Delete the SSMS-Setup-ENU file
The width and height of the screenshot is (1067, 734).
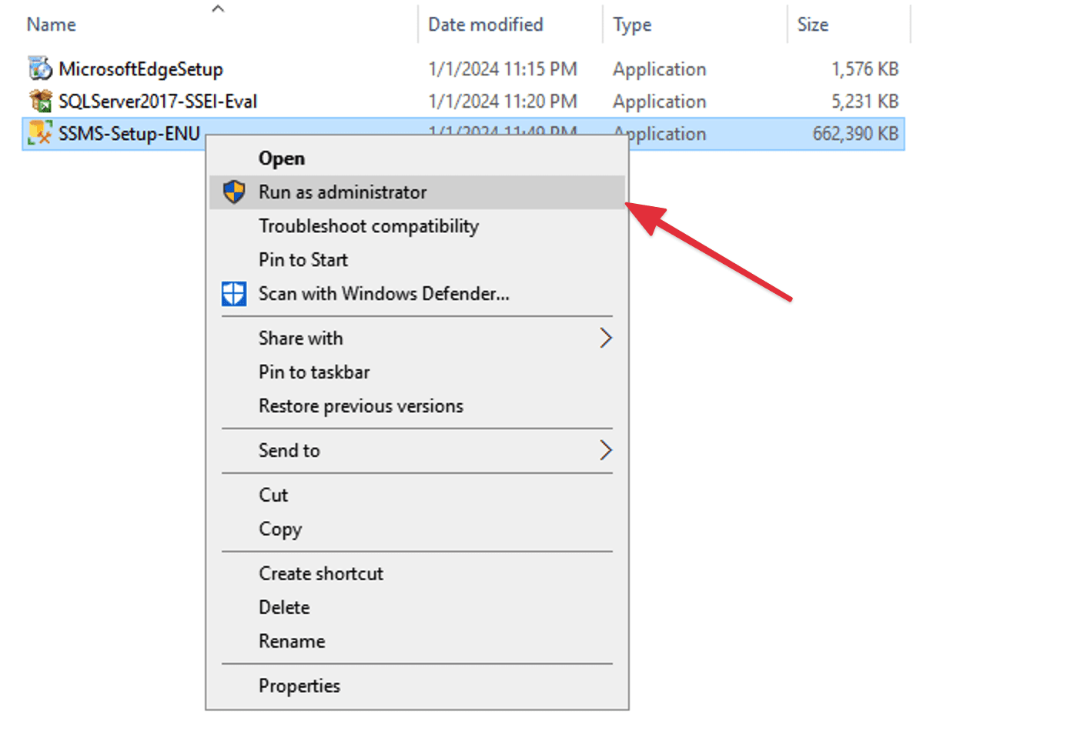click(x=284, y=608)
